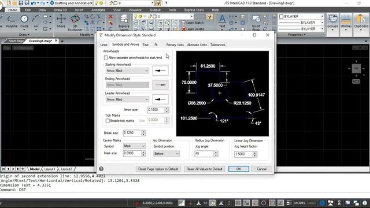
Task: Switch to Alternate Units tab
Action: [197, 45]
